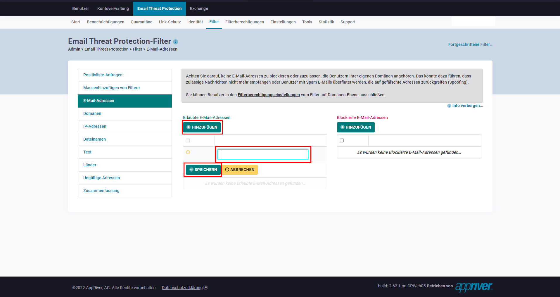Select Positivliste-Anfragen in the sidebar

click(125, 75)
